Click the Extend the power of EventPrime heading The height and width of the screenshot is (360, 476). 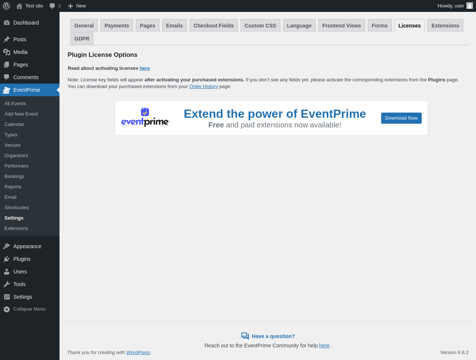tap(275, 114)
